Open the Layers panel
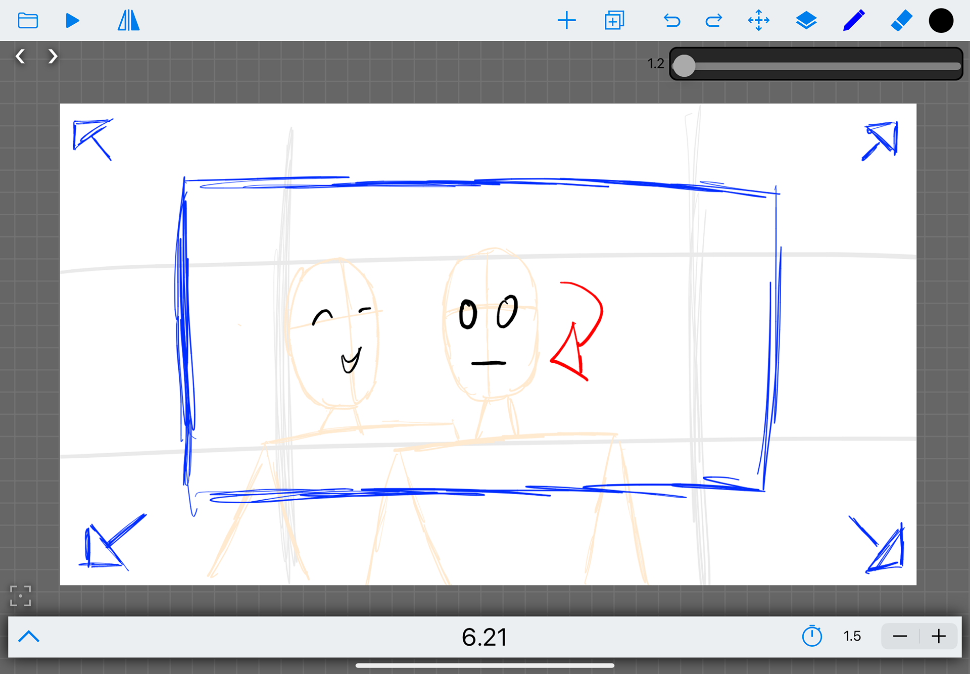Image resolution: width=970 pixels, height=674 pixels. pos(806,20)
